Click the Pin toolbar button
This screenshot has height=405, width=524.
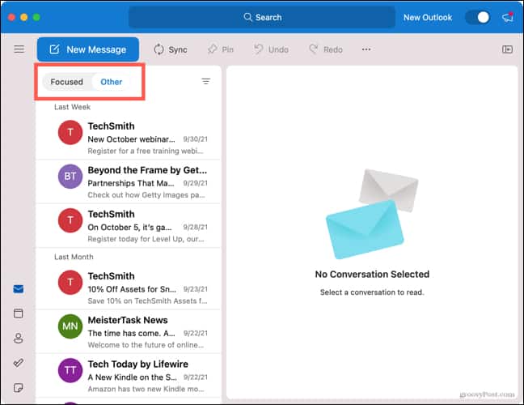pyautogui.click(x=221, y=49)
